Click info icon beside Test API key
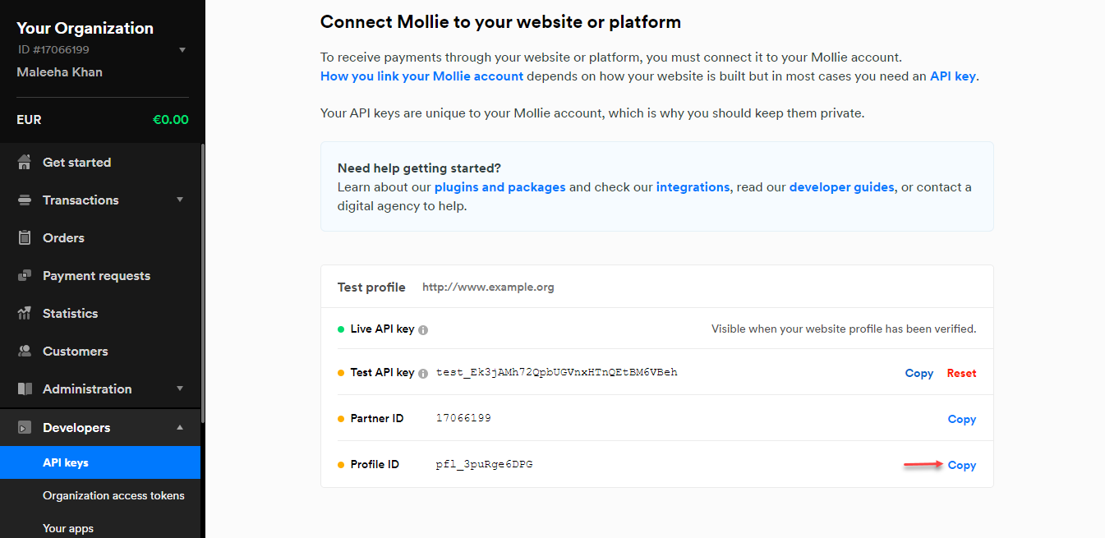 tap(423, 373)
